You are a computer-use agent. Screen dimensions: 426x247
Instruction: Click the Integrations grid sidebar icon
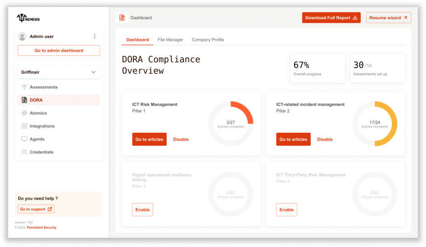24,126
